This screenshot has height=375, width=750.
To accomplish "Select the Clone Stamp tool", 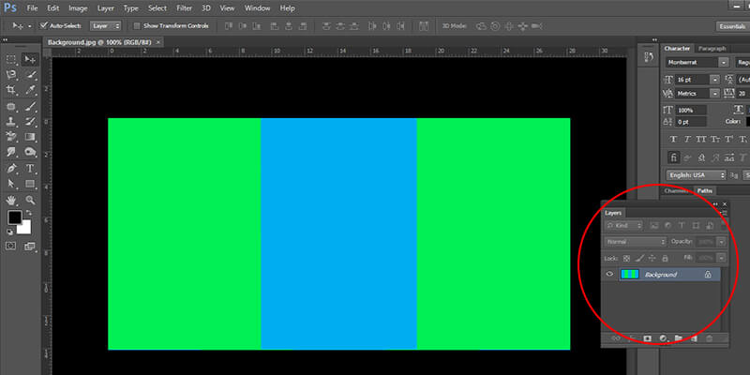I will [11, 122].
